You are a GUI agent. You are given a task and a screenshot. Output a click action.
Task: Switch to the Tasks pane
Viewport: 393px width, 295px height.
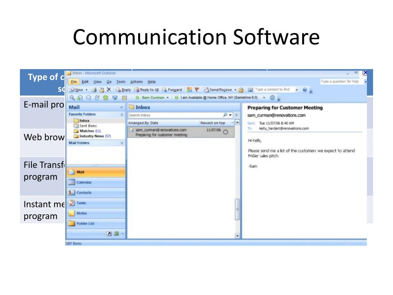pos(96,203)
